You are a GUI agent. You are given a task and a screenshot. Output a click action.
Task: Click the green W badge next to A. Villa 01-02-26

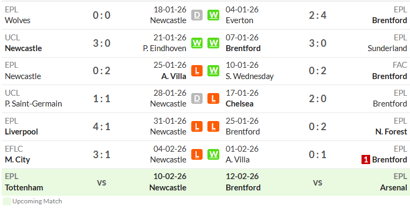pos(213,154)
